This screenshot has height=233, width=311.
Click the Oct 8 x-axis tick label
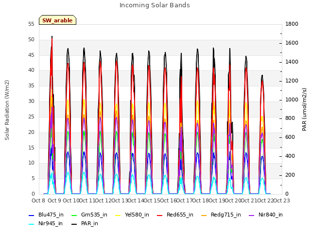coord(38,200)
